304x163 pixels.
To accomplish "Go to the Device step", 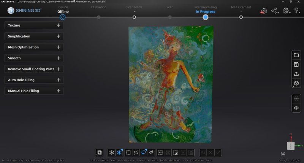I will click(x=63, y=7).
